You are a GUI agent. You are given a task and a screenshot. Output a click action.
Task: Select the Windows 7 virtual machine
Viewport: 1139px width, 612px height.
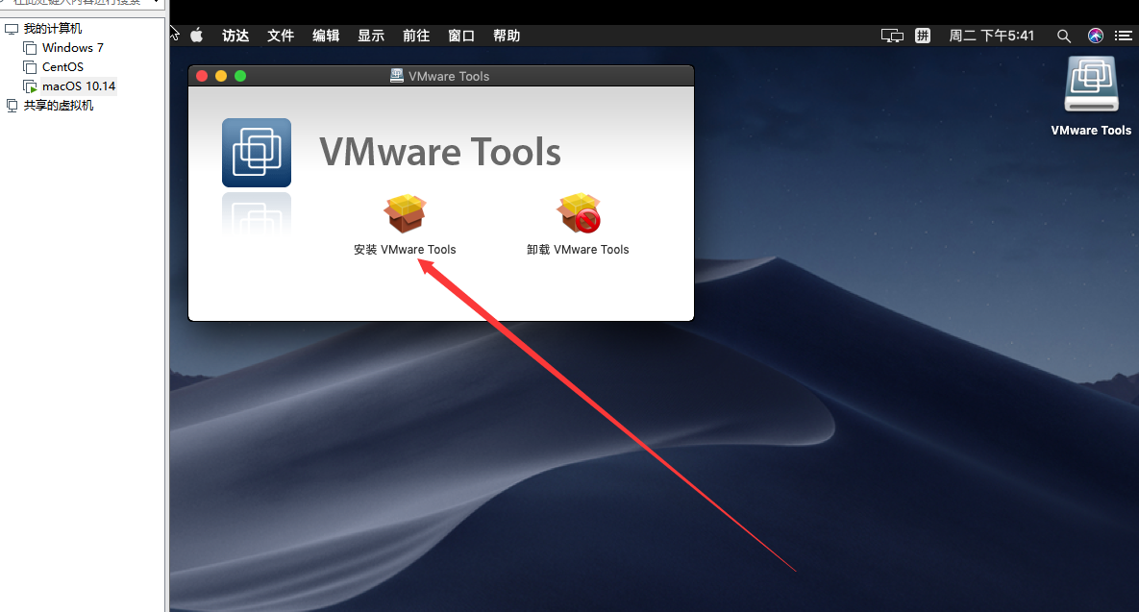[73, 47]
